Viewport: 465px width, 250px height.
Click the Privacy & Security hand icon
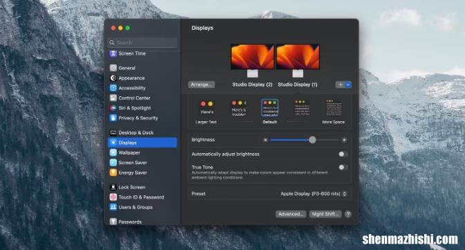click(x=113, y=118)
